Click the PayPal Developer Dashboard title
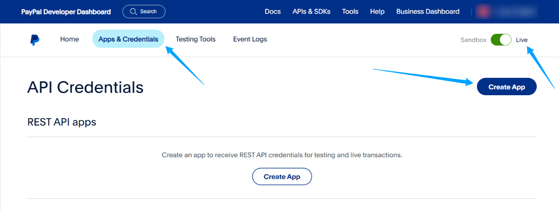The image size is (559, 212). click(66, 12)
